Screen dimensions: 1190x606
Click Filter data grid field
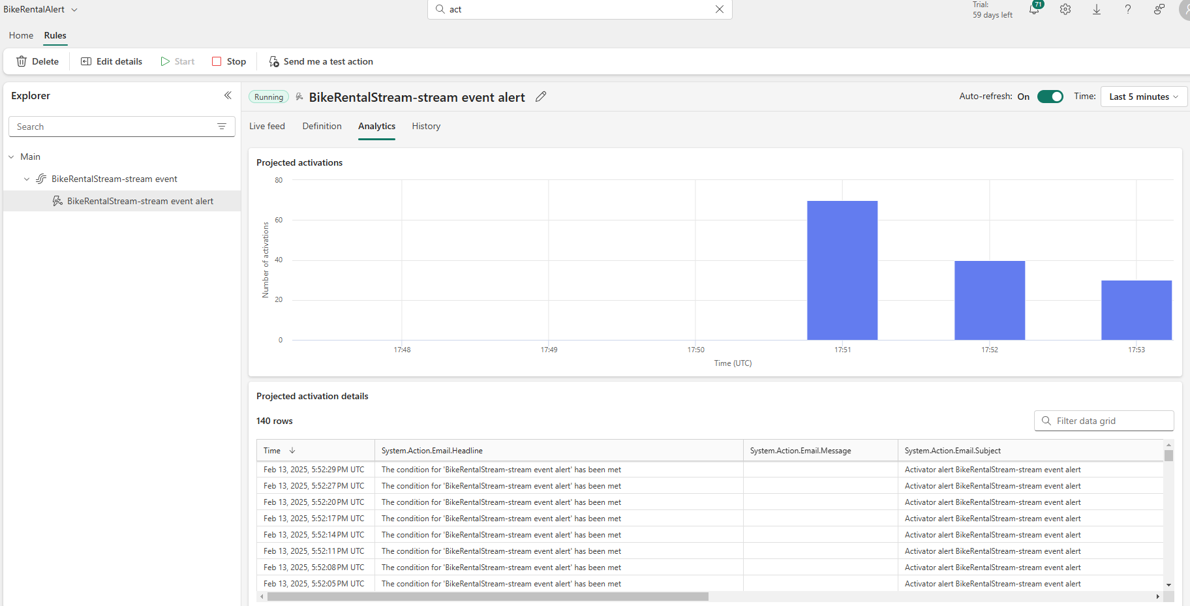pyautogui.click(x=1104, y=421)
